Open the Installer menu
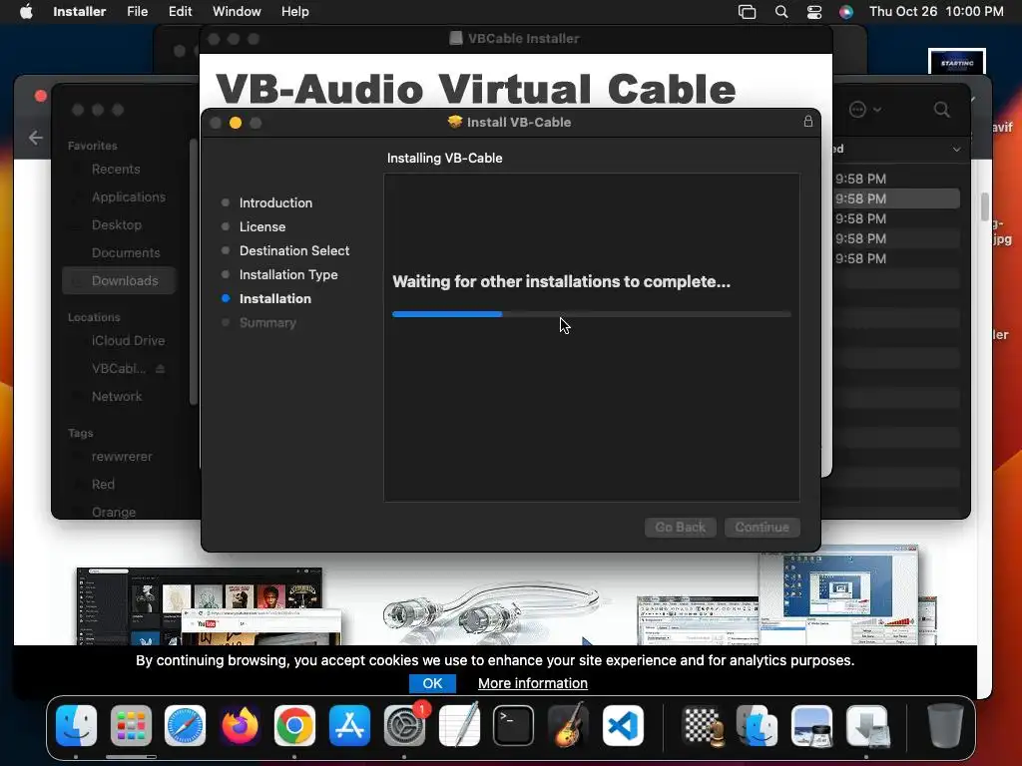 pyautogui.click(x=79, y=11)
